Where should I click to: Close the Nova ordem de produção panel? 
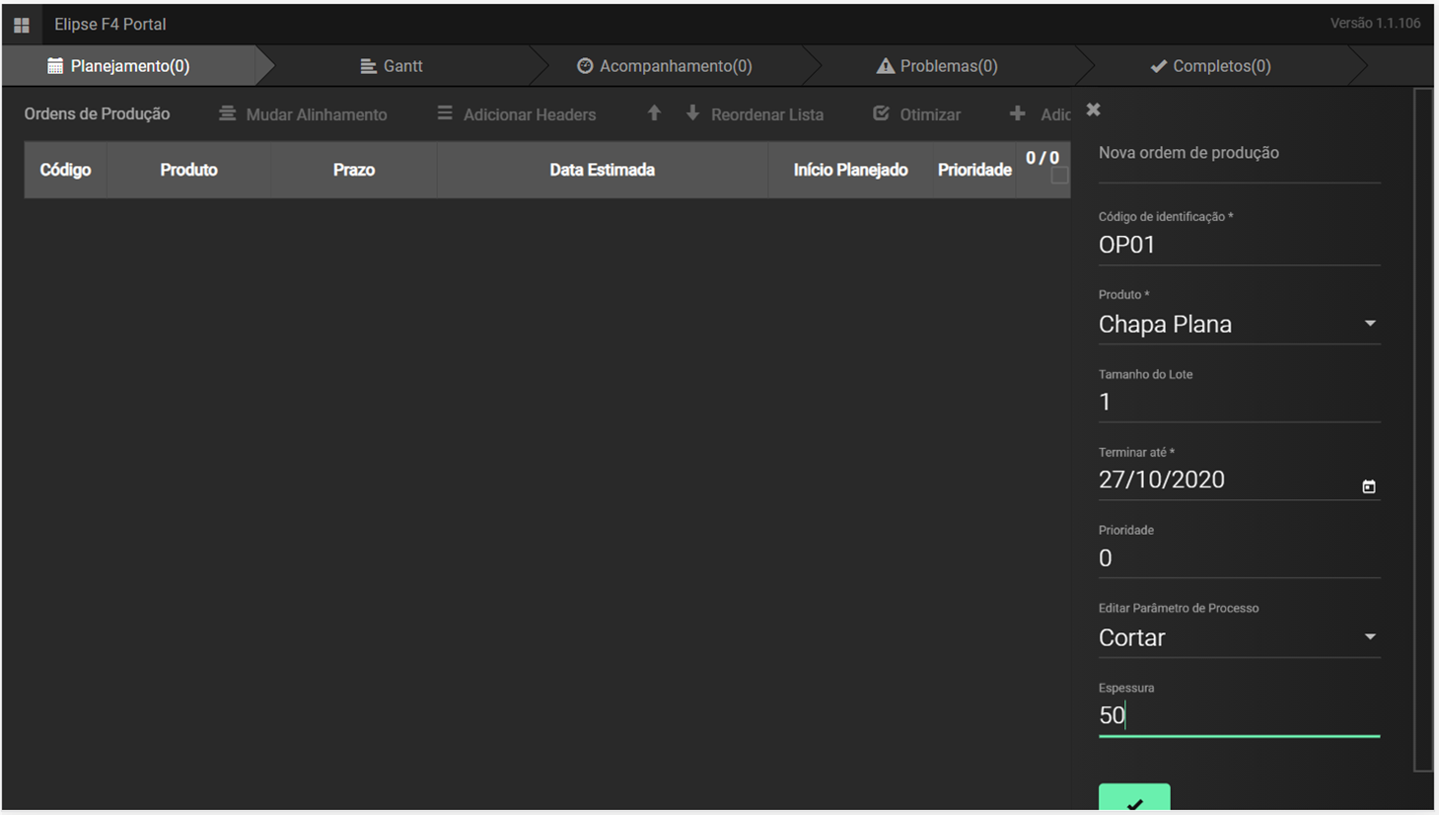click(x=1093, y=110)
